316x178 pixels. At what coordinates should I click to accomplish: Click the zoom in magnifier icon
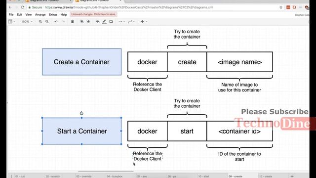40,21
